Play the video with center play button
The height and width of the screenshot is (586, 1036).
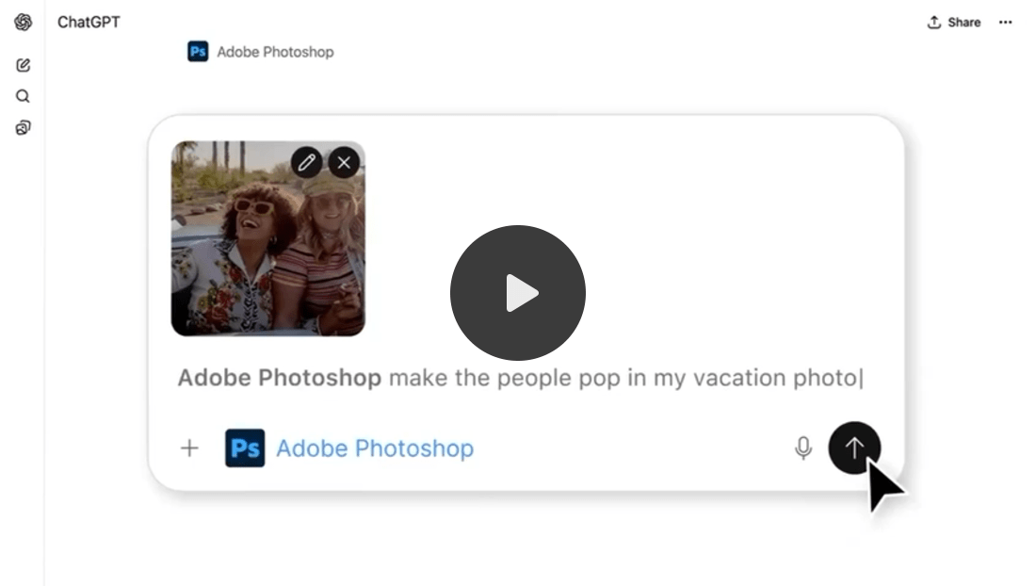coord(518,293)
